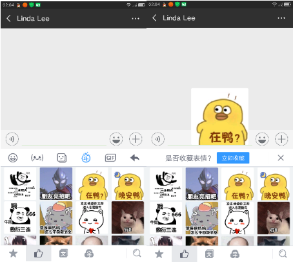Open the GIF sticker tab
Image resolution: width=293 pixels, height=271 pixels.
110,158
